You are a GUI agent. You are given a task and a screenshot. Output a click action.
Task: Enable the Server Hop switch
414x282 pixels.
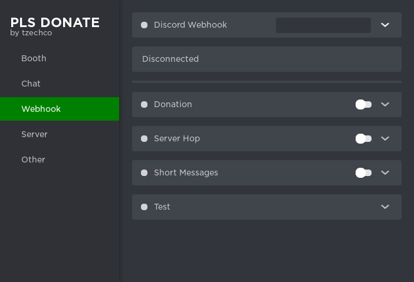(363, 138)
